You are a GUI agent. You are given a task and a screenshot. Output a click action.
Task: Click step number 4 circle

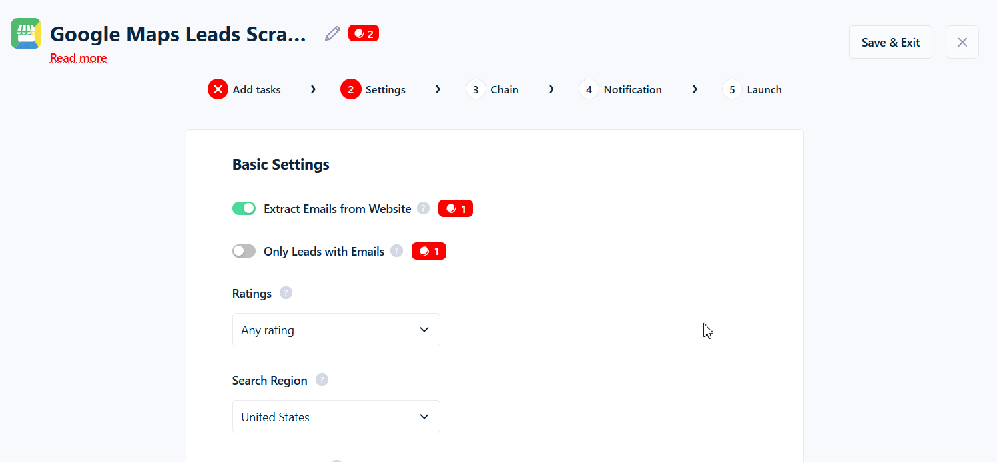coord(589,89)
